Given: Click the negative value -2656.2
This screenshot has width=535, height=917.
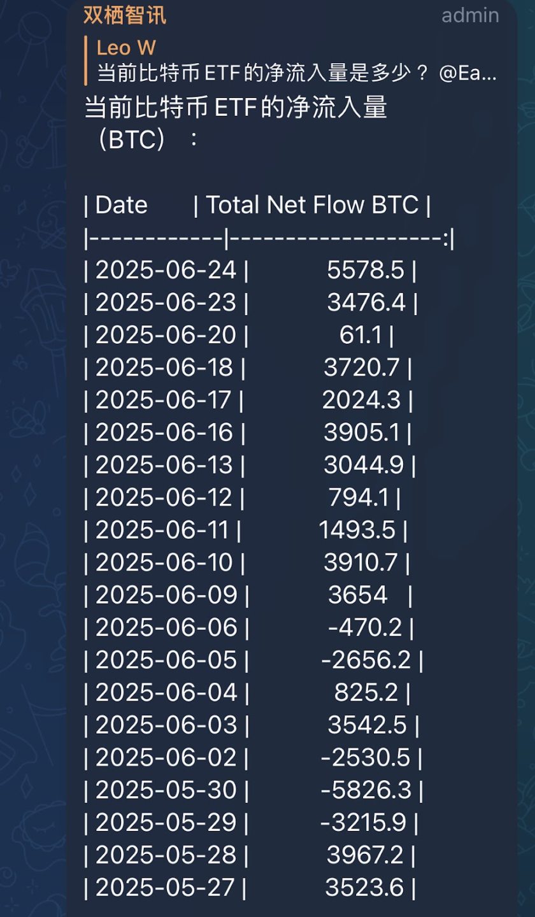Looking at the screenshot, I should click(366, 660).
